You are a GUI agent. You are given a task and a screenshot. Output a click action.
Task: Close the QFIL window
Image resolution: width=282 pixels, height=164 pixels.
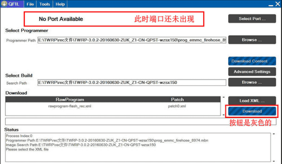[x=278, y=4]
